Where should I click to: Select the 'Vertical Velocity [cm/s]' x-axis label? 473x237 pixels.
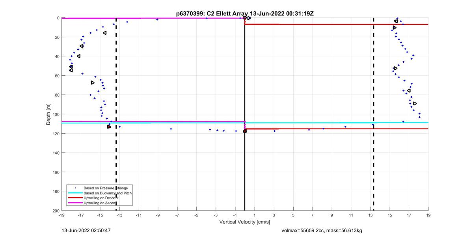point(244,222)
